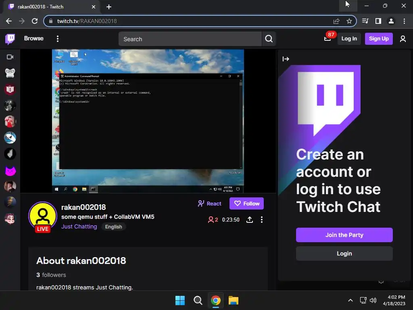Bookmark this page with the star icon
Image resolution: width=413 pixels, height=310 pixels.
[349, 21]
